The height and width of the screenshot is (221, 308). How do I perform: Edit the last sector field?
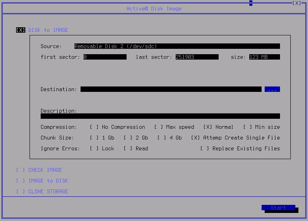(x=197, y=57)
